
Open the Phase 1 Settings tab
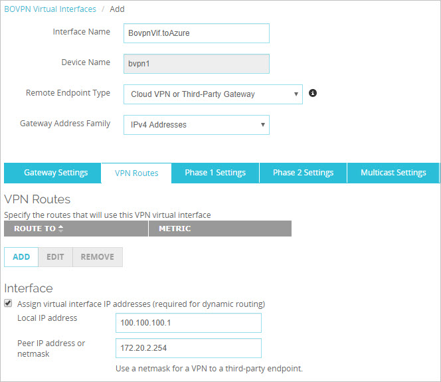215,173
